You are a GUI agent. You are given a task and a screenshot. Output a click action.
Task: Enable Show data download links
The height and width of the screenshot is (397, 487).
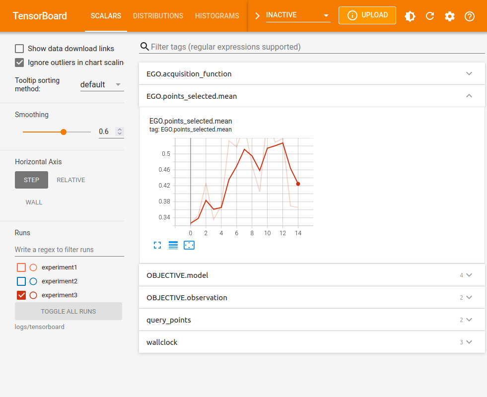[19, 48]
